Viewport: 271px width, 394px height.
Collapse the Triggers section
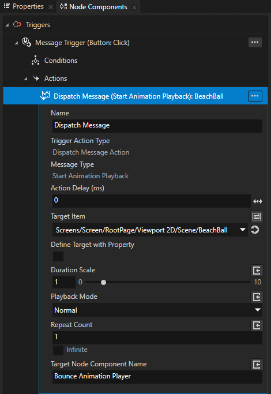(7, 25)
